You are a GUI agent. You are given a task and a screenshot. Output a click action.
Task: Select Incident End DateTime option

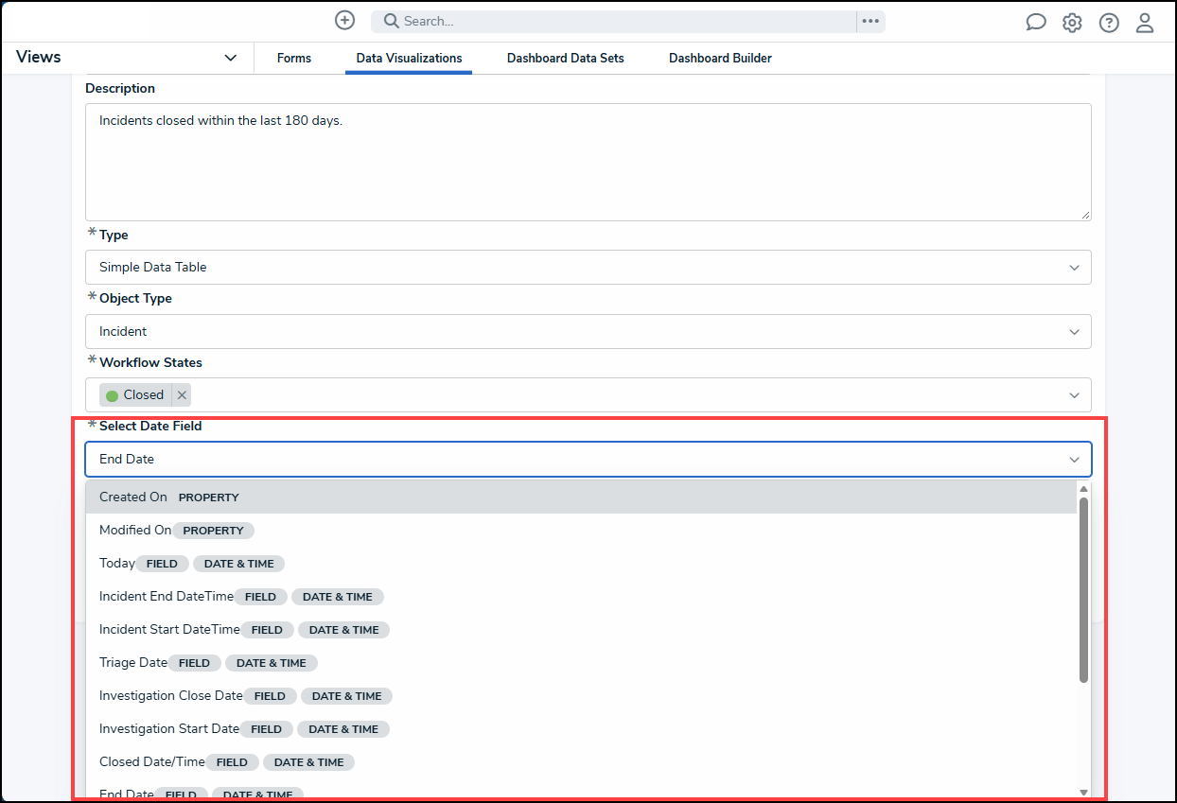581,597
